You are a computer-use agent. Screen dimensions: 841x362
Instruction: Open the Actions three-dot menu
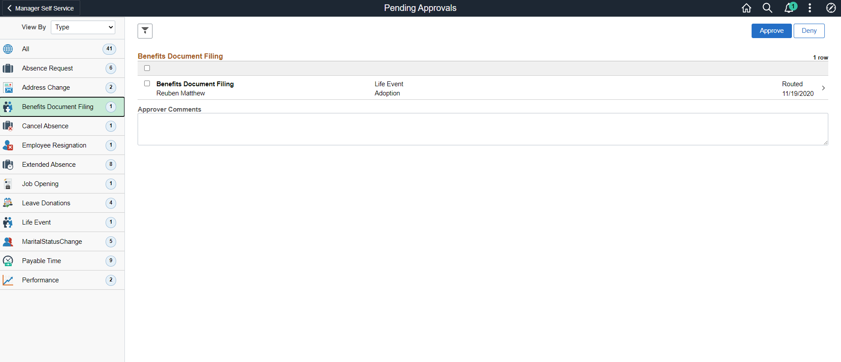pos(810,8)
